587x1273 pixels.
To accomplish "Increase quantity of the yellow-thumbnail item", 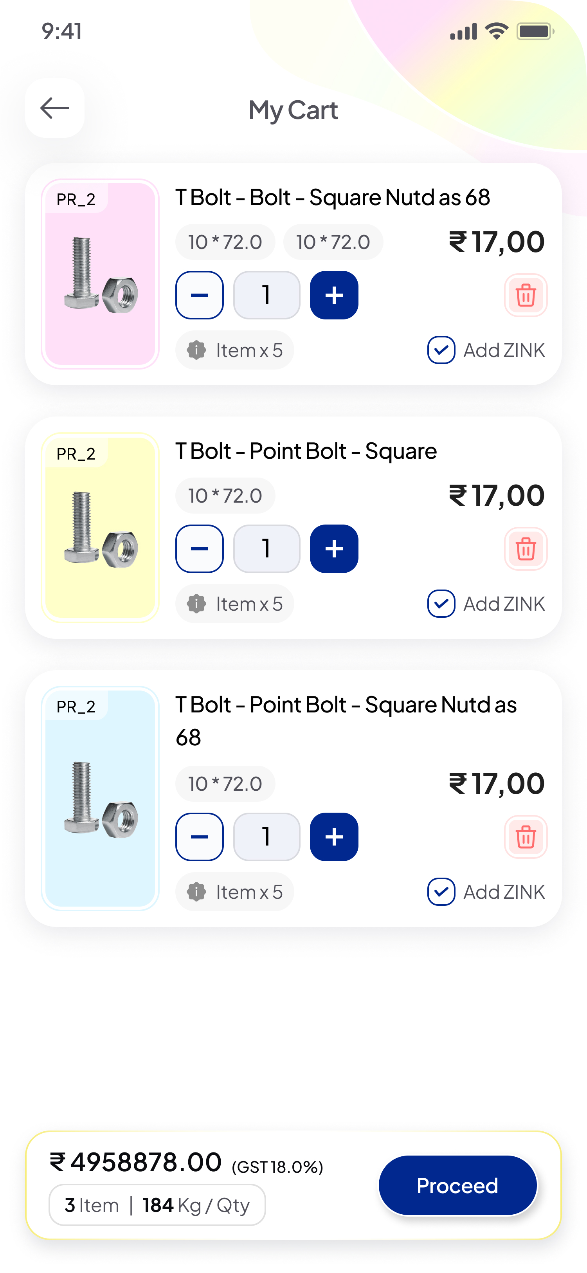I will [333, 549].
